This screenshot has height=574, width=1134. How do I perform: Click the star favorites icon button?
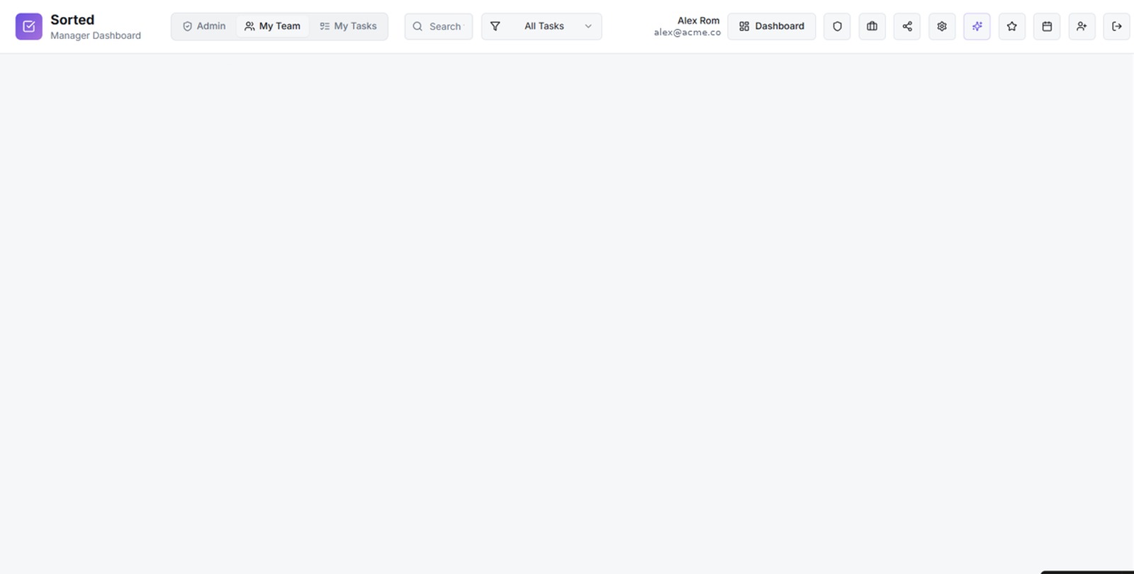[x=1012, y=26]
